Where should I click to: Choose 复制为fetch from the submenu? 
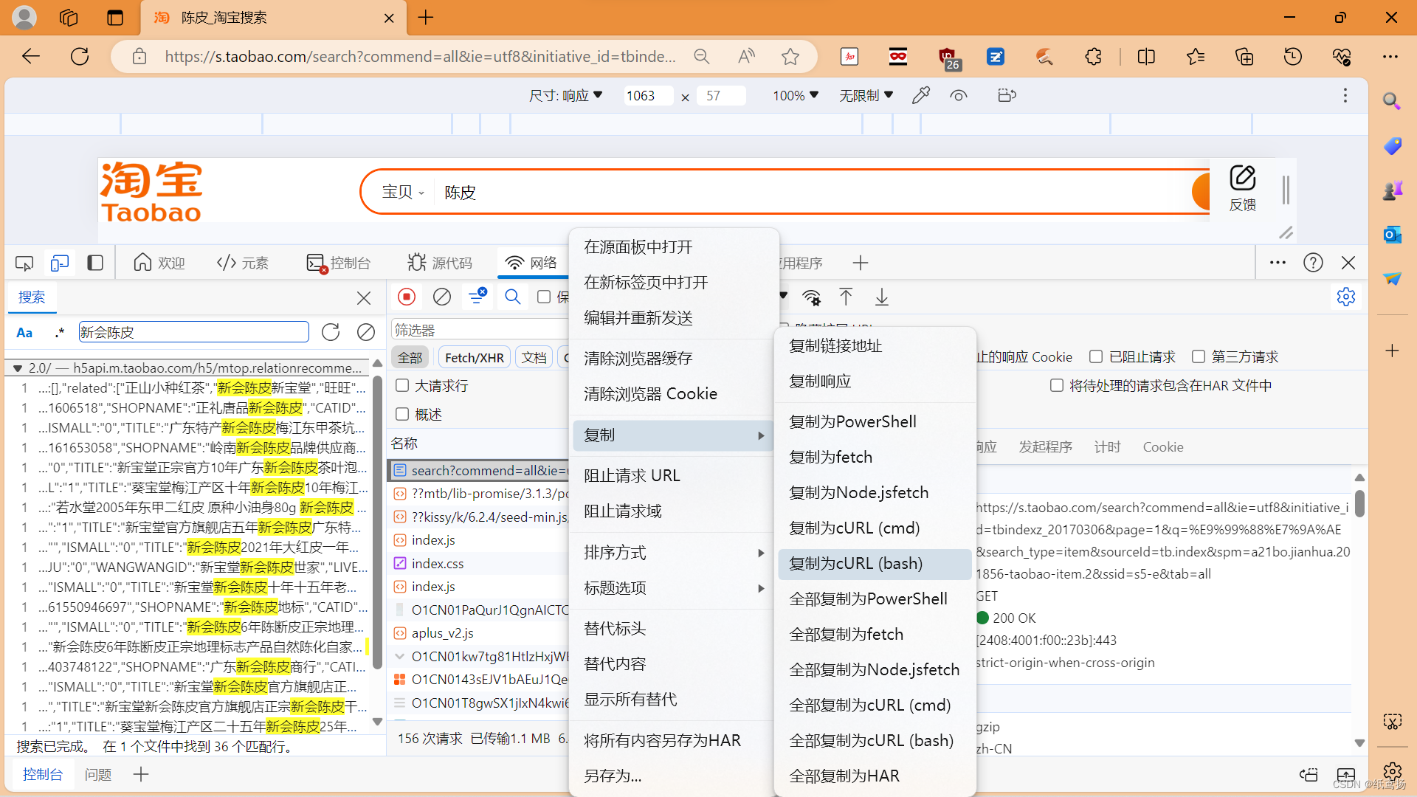click(830, 458)
